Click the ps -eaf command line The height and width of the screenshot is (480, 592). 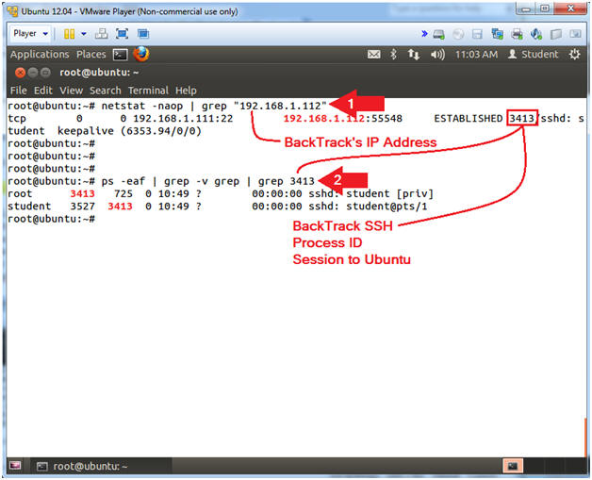[207, 181]
